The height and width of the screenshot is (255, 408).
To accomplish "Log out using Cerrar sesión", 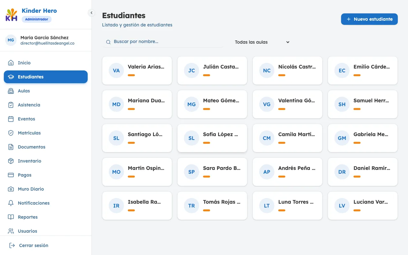I will click(x=33, y=245).
